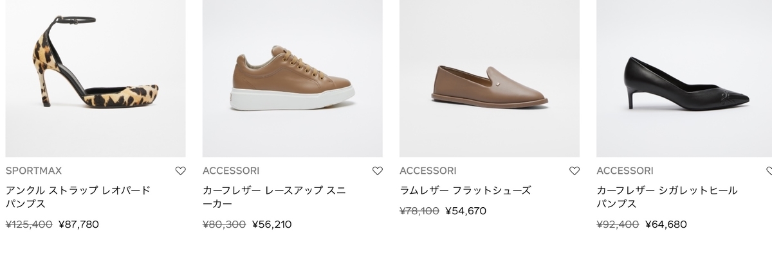
Task: View the brown sneaker product photo
Action: pos(293,78)
